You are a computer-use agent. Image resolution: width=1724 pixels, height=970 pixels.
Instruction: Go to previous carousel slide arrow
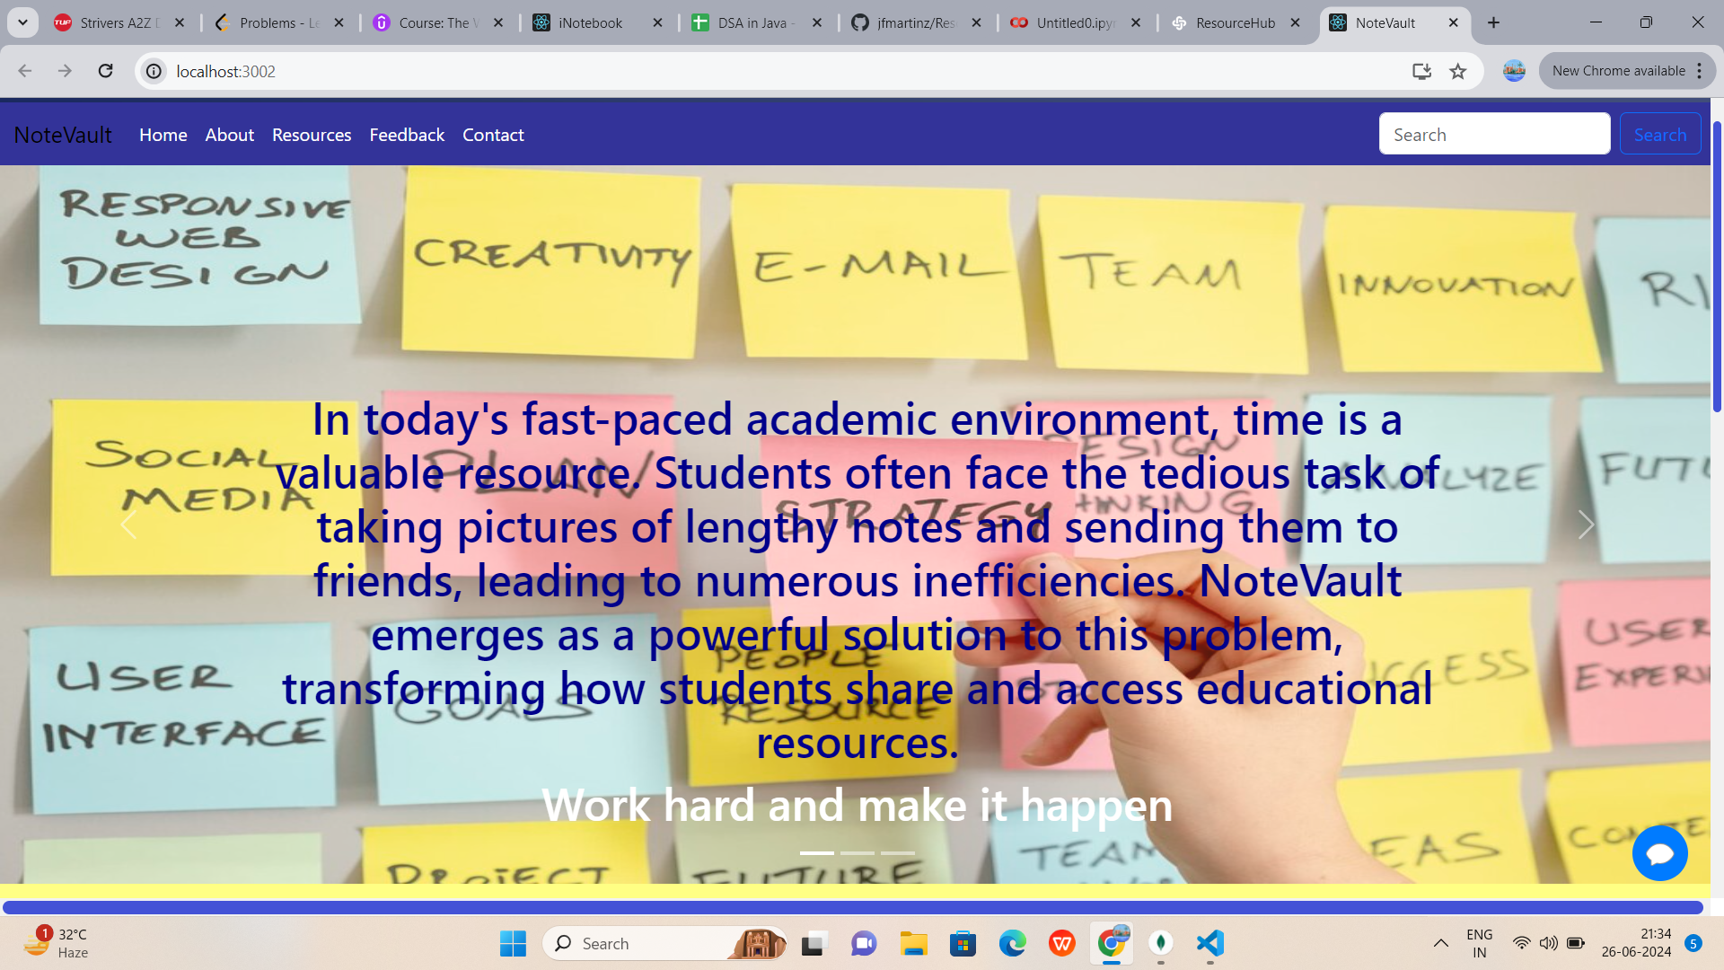coord(128,525)
